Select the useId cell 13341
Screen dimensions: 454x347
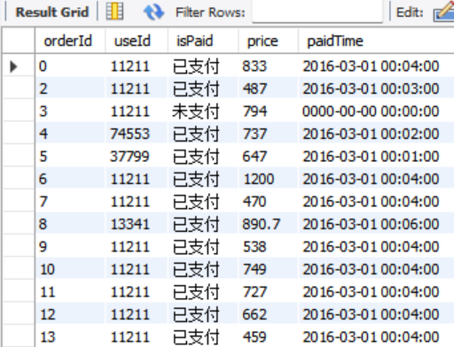[x=136, y=224]
